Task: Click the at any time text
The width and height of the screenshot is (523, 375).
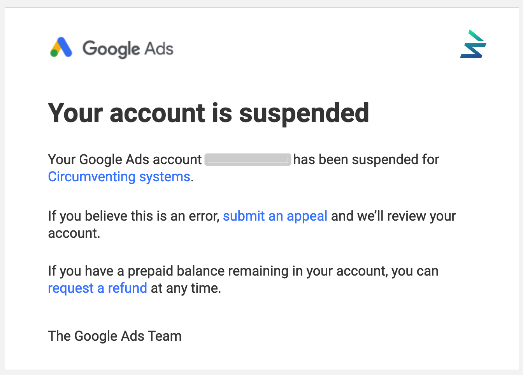Action: click(186, 288)
